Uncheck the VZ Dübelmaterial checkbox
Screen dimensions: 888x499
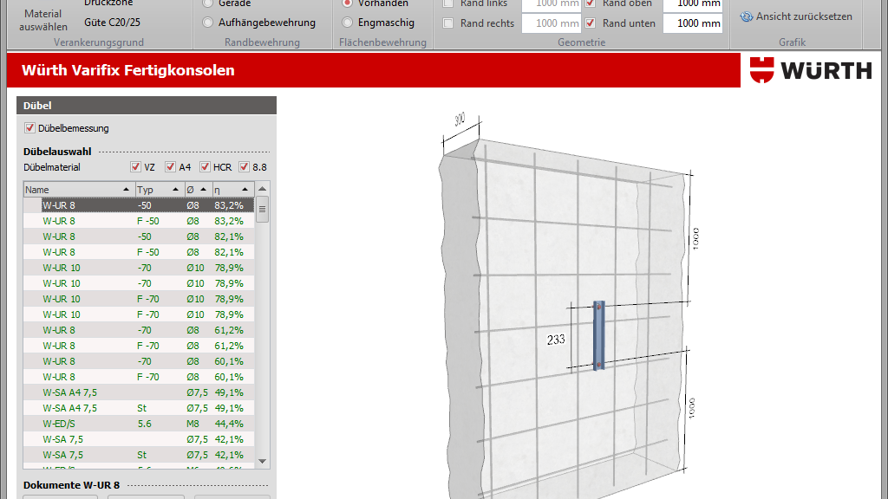(x=135, y=167)
